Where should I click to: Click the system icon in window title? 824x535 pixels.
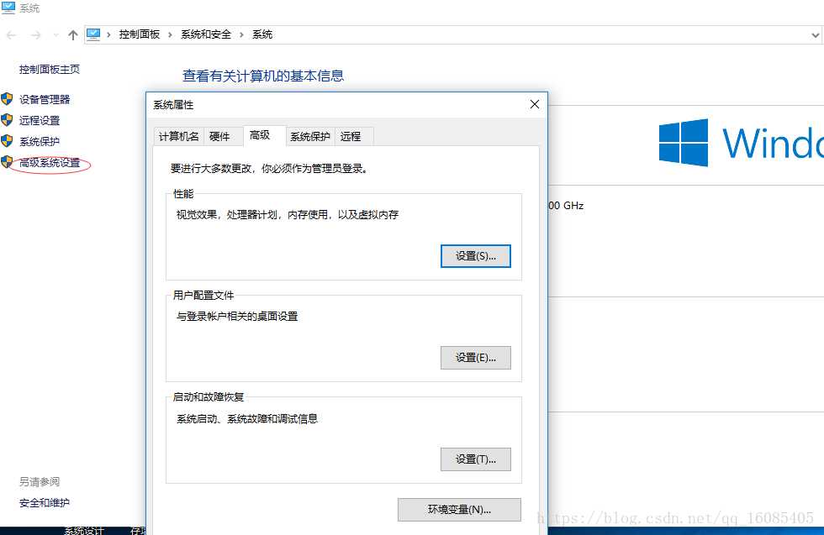[x=8, y=8]
